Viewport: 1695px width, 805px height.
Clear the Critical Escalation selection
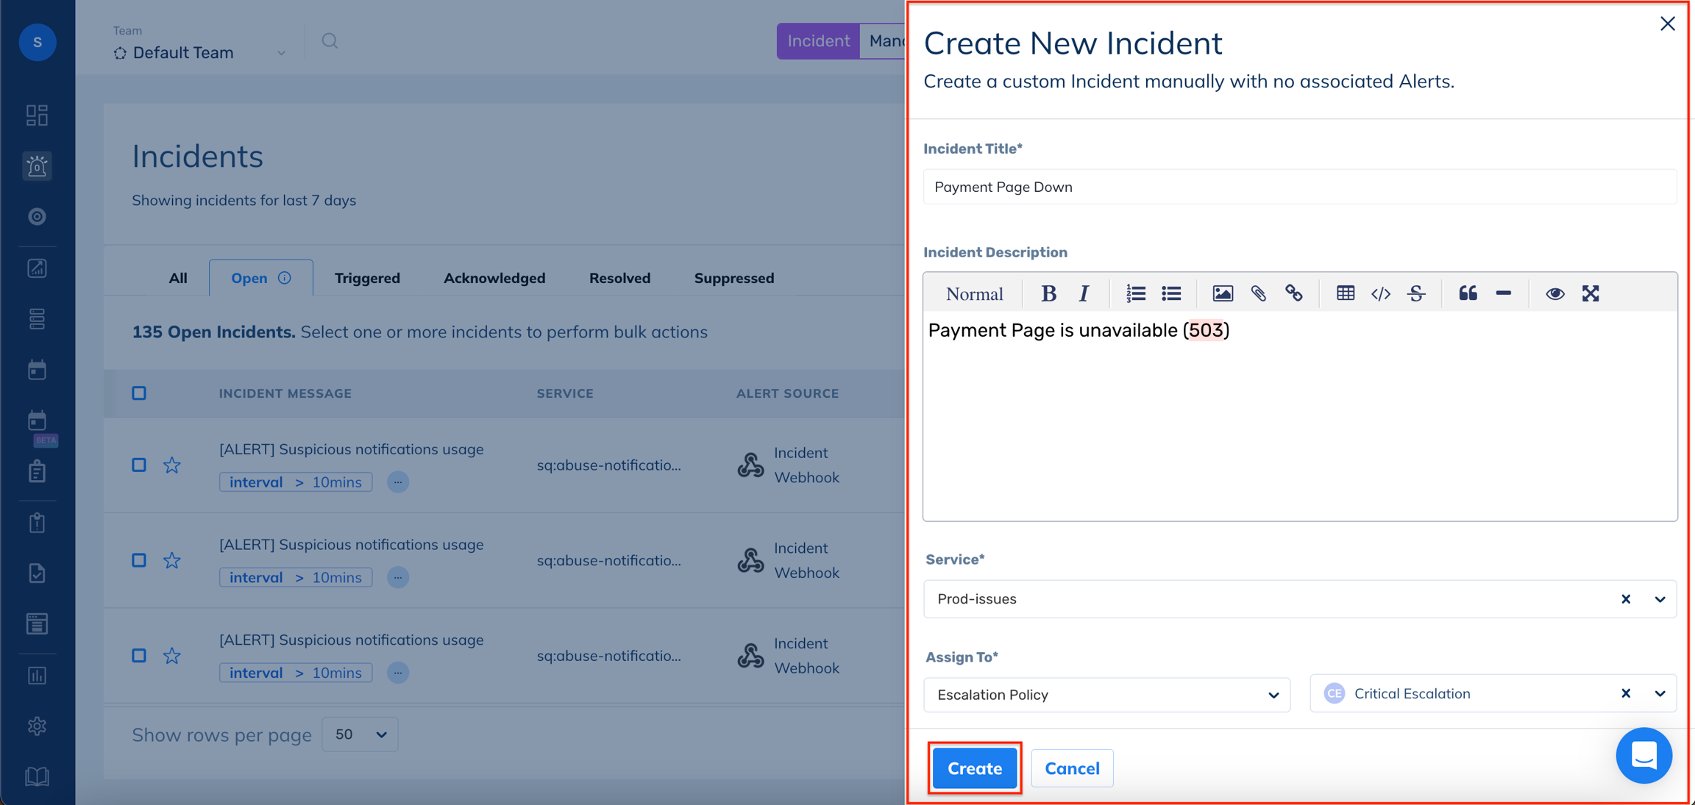[x=1626, y=694]
